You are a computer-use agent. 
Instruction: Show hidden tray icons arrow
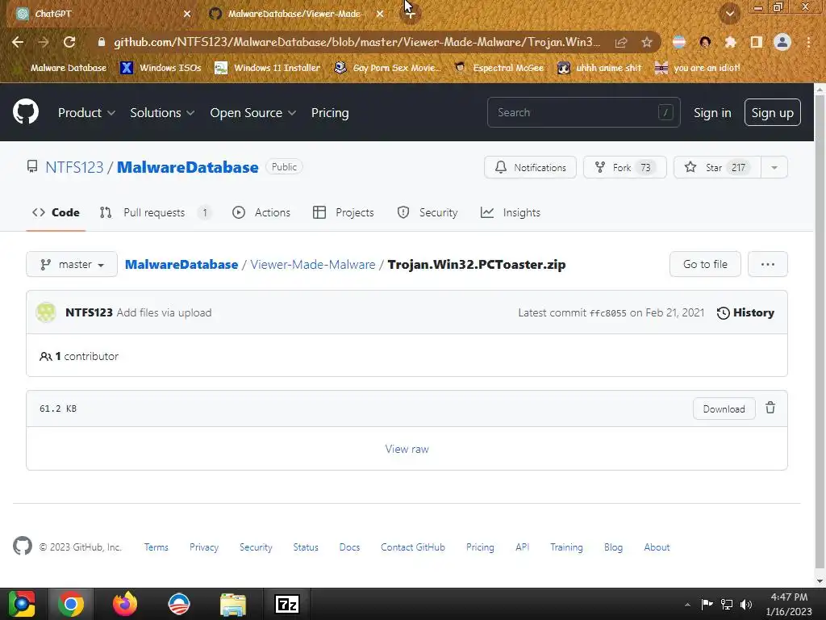687,605
